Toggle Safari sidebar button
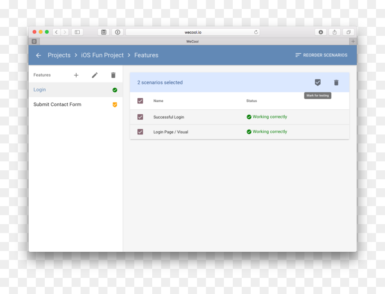 pyautogui.click(x=77, y=32)
